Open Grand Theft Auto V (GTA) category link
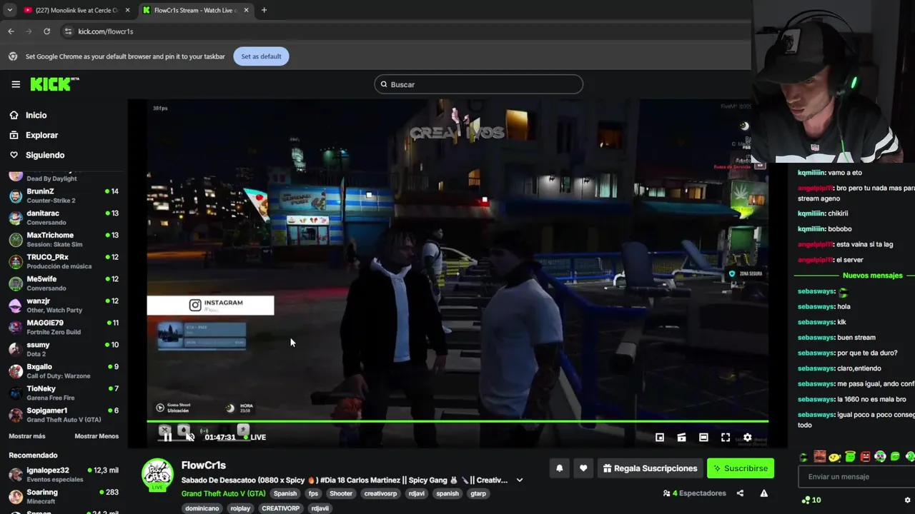 [223, 493]
